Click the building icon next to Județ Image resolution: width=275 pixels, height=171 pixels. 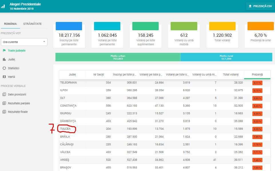(4, 59)
